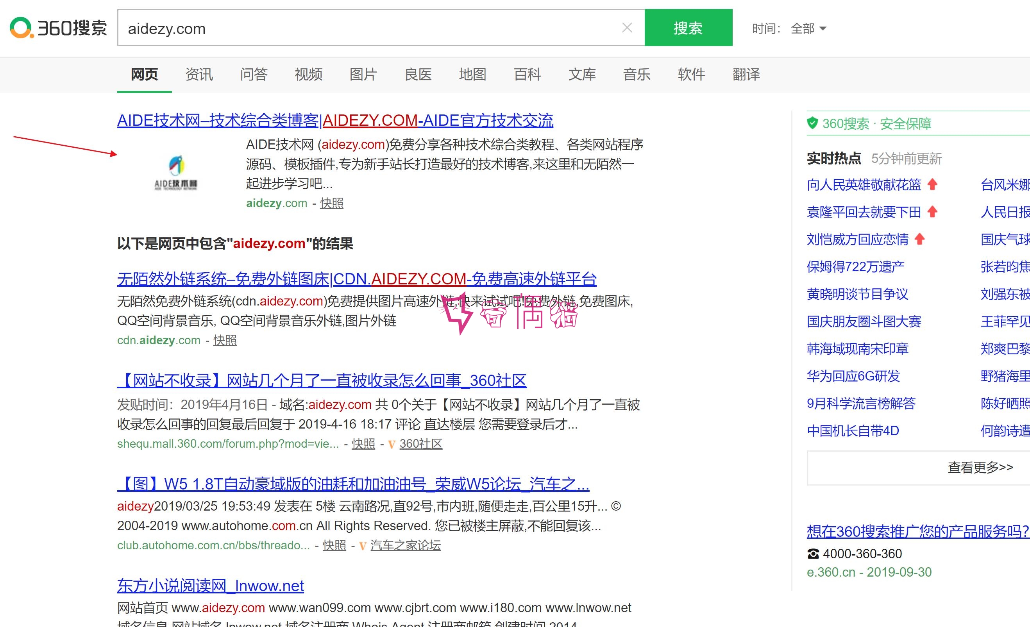The width and height of the screenshot is (1030, 627).
Task: Click the green cdn.aidezy.com URL text
Action: click(x=159, y=340)
